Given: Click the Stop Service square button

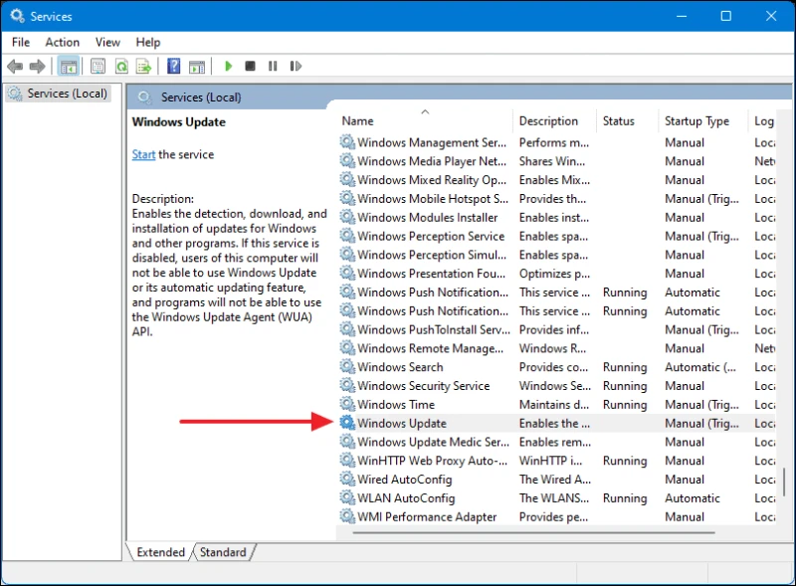Looking at the screenshot, I should tap(250, 66).
